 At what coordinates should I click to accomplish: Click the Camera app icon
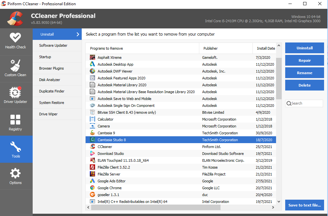(92, 126)
